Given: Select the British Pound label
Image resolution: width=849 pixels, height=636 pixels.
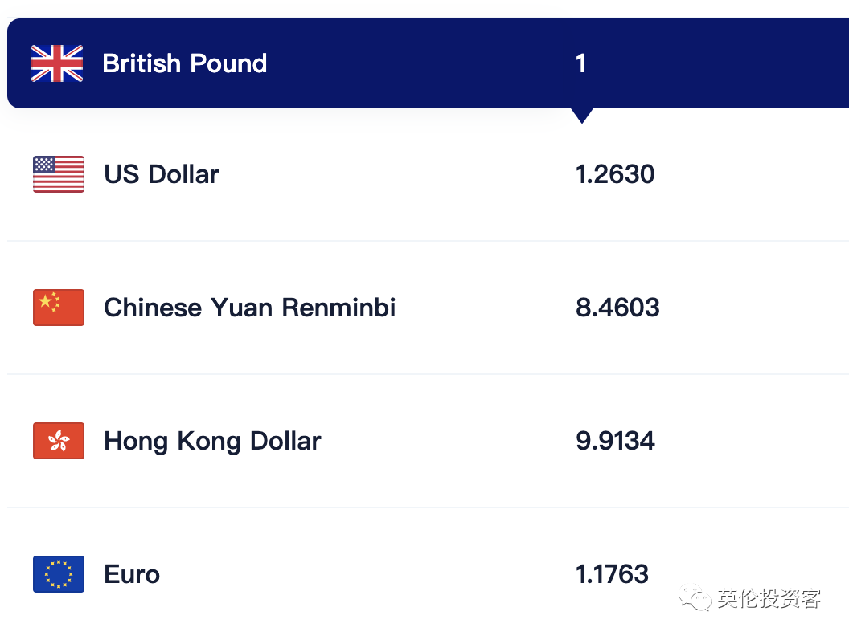Looking at the screenshot, I should pyautogui.click(x=185, y=63).
